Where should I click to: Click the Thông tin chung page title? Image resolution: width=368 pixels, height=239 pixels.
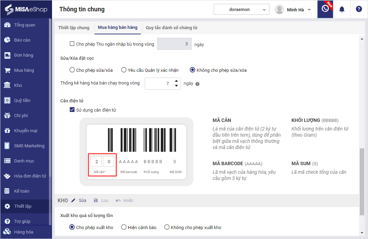tap(82, 9)
